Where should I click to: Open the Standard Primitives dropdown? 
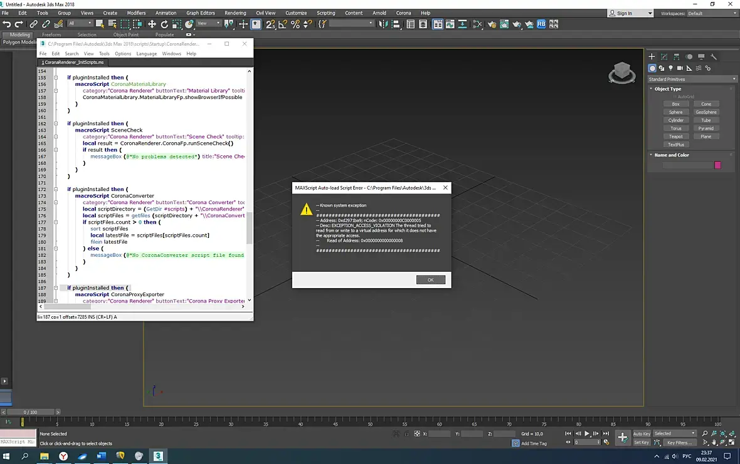(692, 79)
